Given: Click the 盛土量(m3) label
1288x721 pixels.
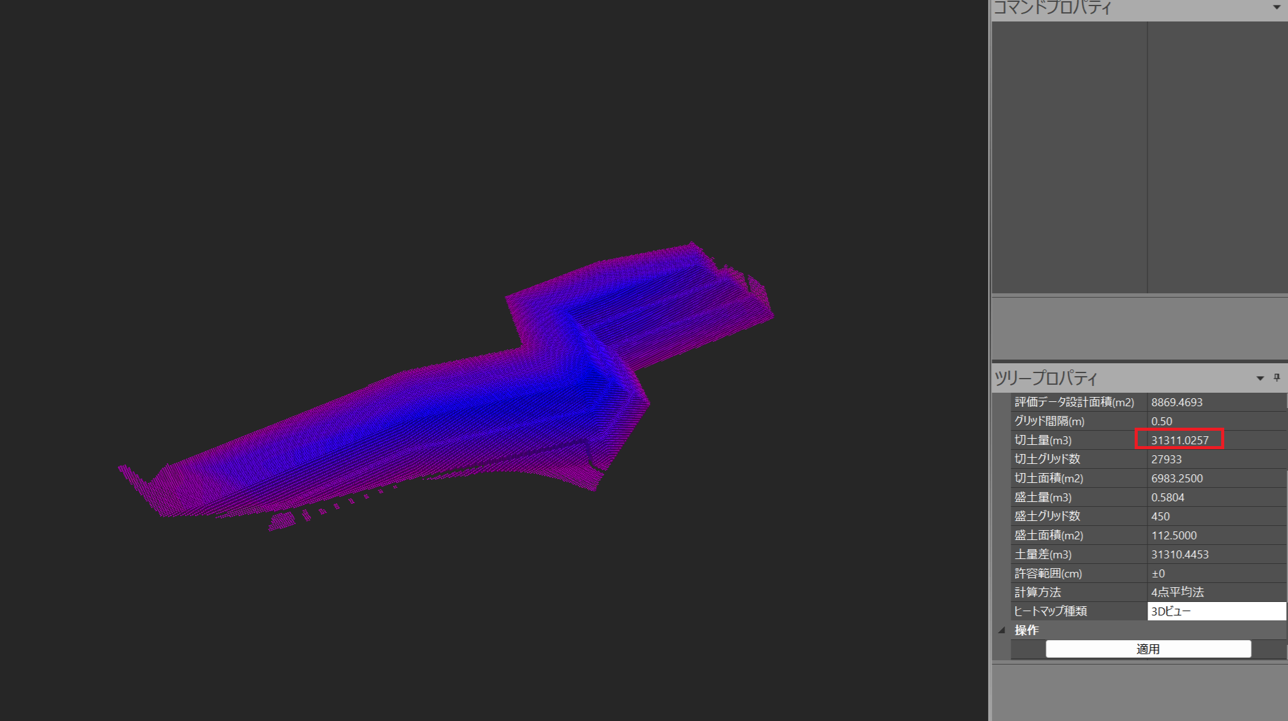Looking at the screenshot, I should 1043,497.
